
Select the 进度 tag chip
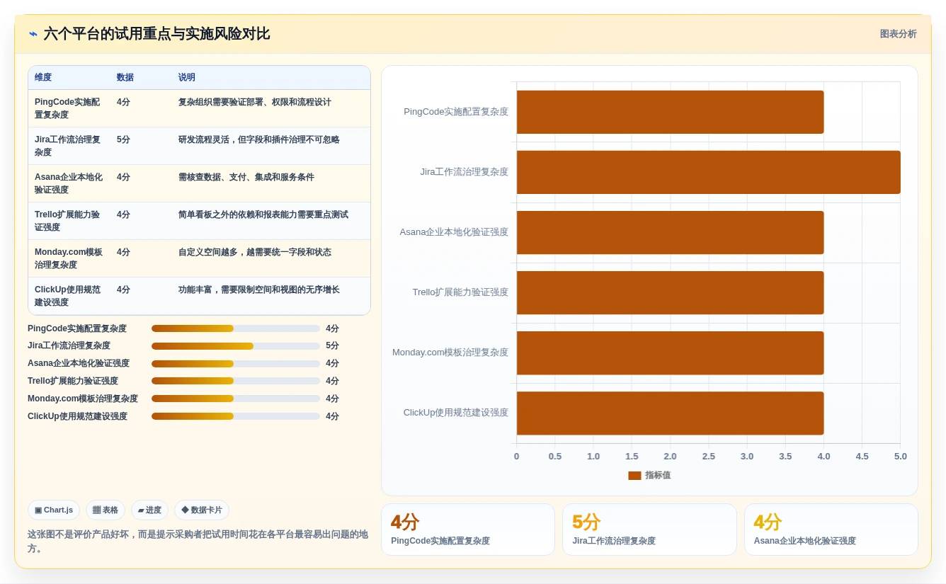tap(149, 510)
